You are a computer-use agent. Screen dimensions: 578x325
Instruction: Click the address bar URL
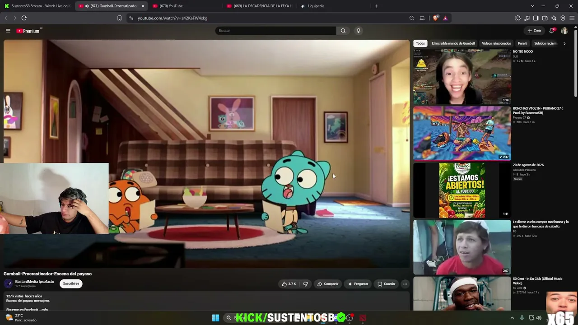tap(172, 18)
